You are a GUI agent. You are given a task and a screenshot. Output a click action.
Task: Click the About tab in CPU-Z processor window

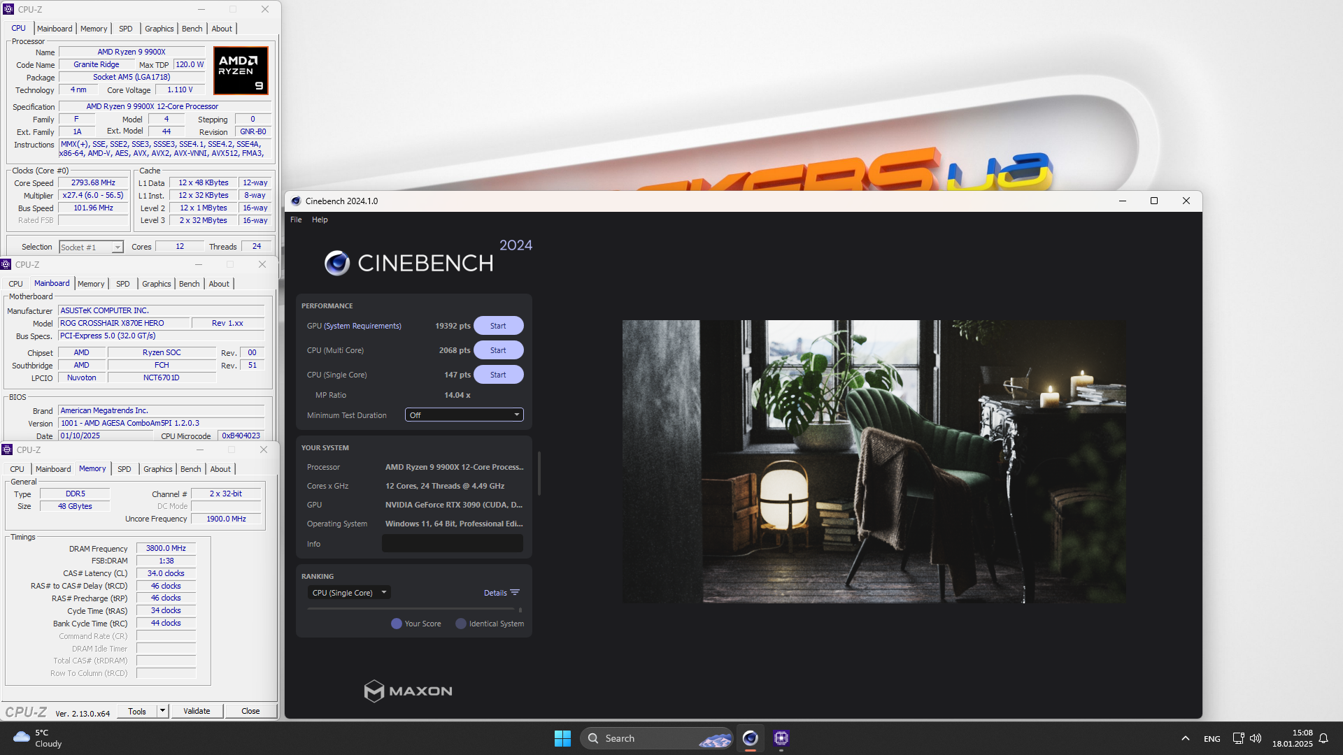tap(221, 28)
